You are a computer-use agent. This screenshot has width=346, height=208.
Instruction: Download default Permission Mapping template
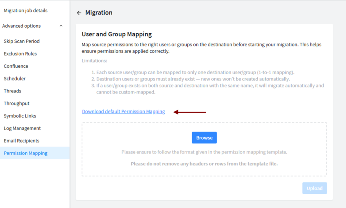pos(123,111)
